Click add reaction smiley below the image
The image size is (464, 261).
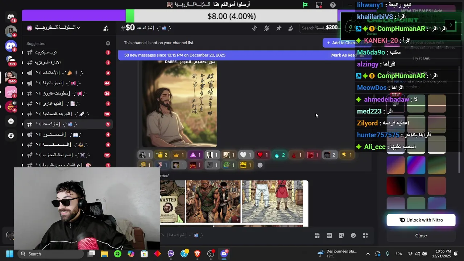click(260, 165)
